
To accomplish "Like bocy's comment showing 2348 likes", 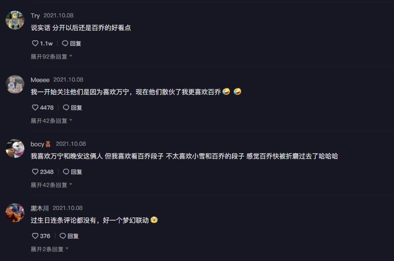I will [35, 172].
